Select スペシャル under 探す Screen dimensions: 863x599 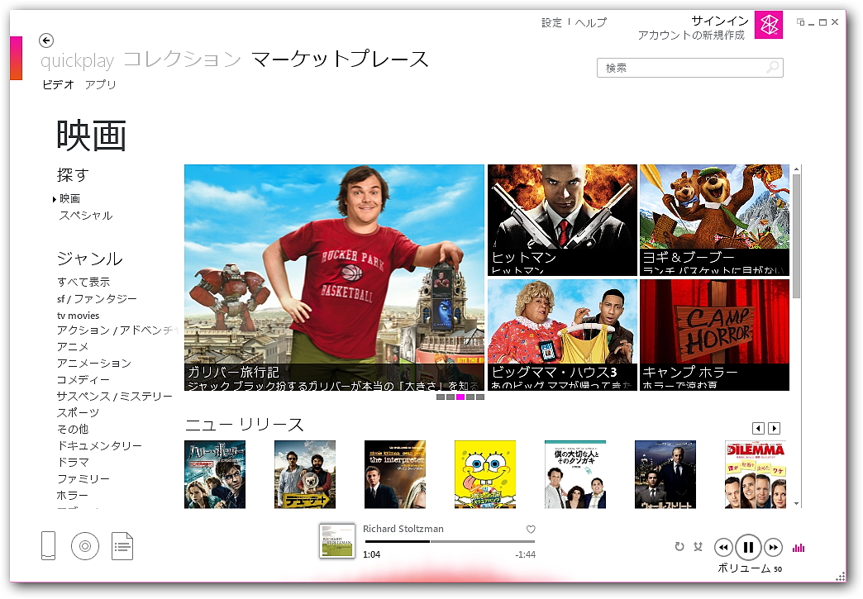[x=86, y=216]
